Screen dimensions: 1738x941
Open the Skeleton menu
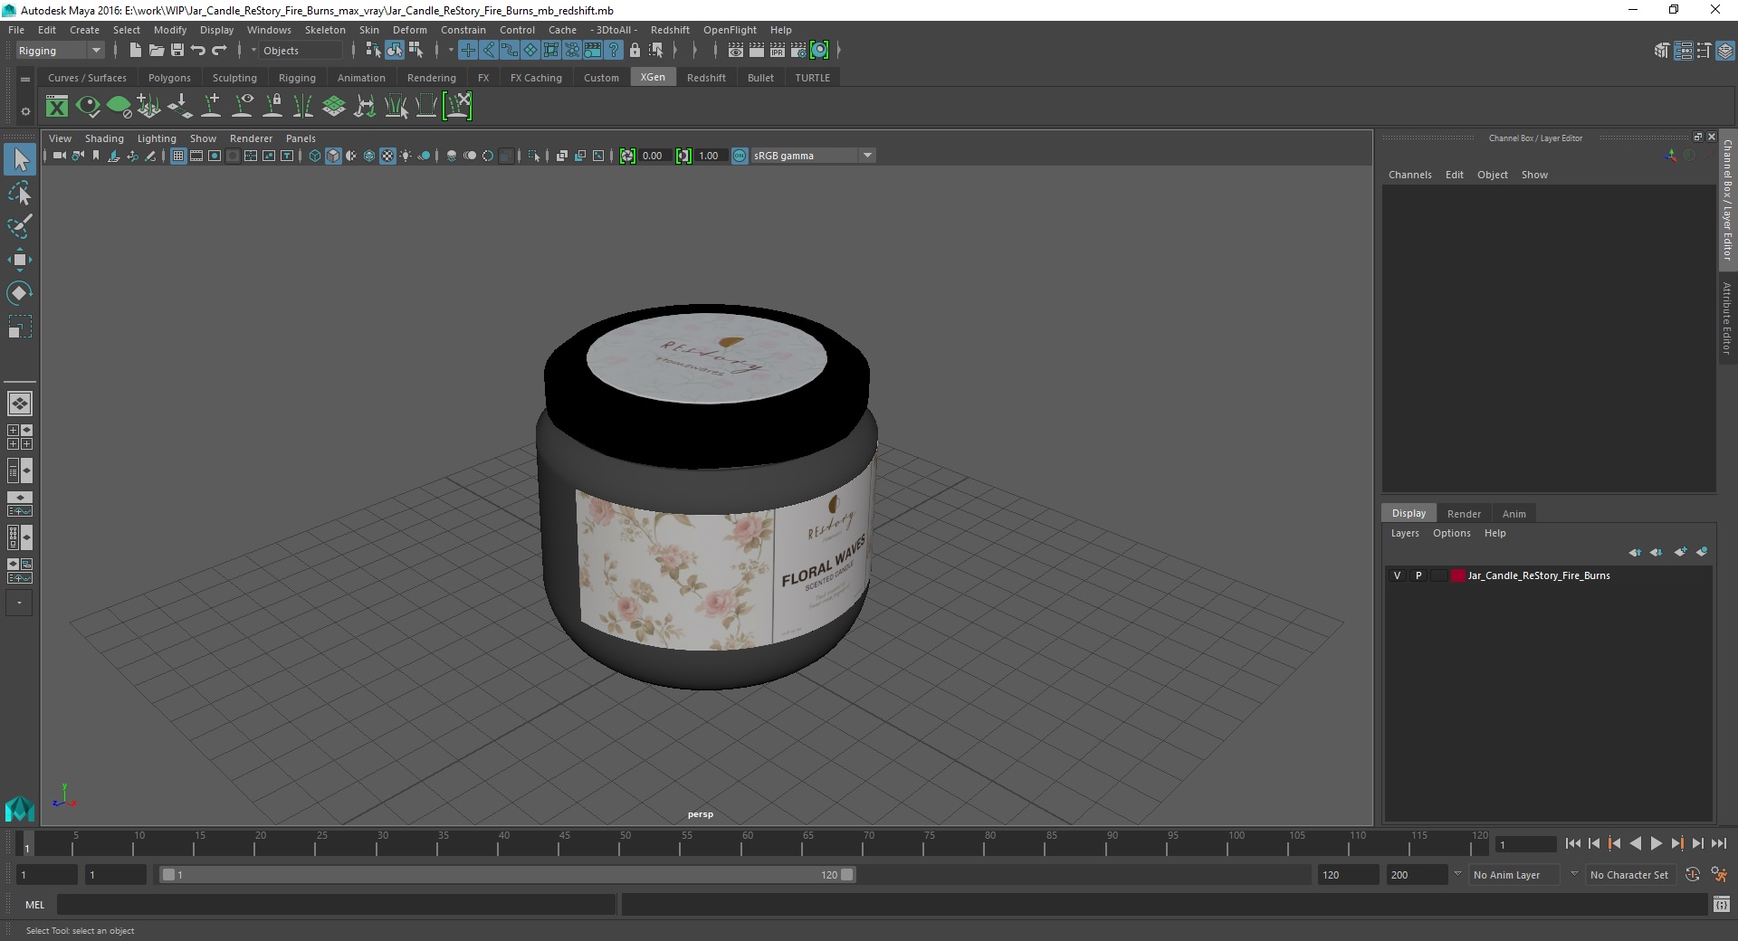click(325, 30)
